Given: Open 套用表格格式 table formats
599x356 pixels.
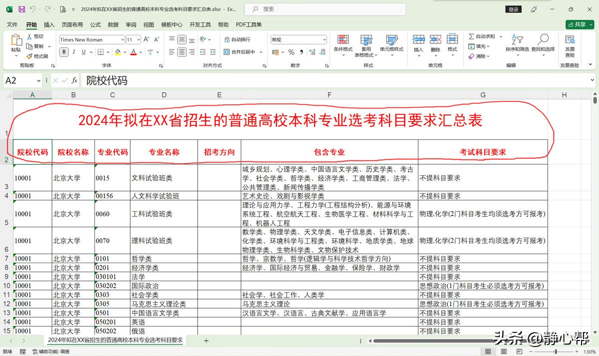Looking at the screenshot, I should [366, 45].
